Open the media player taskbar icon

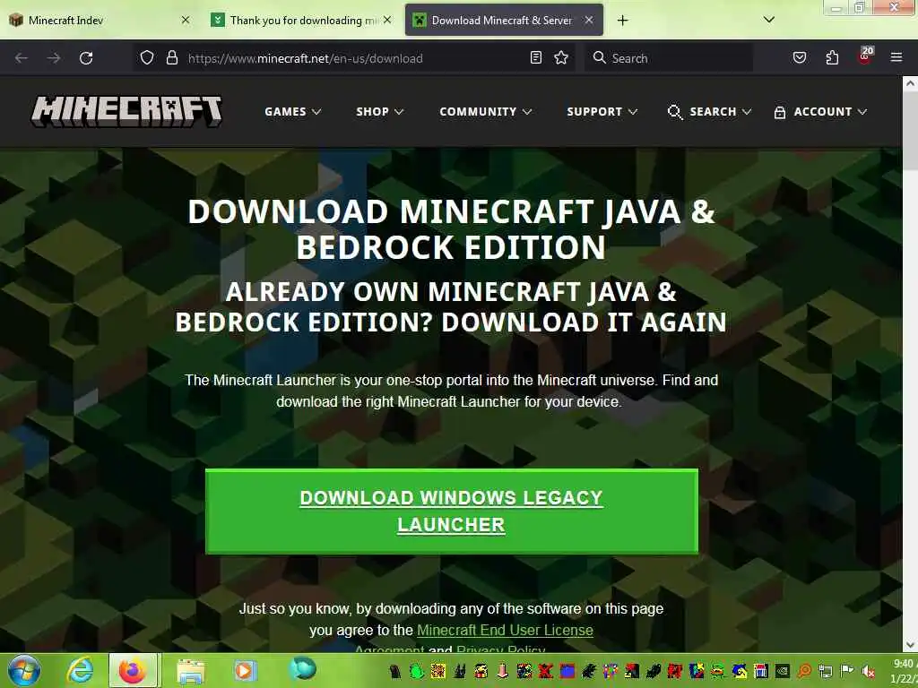click(x=246, y=670)
